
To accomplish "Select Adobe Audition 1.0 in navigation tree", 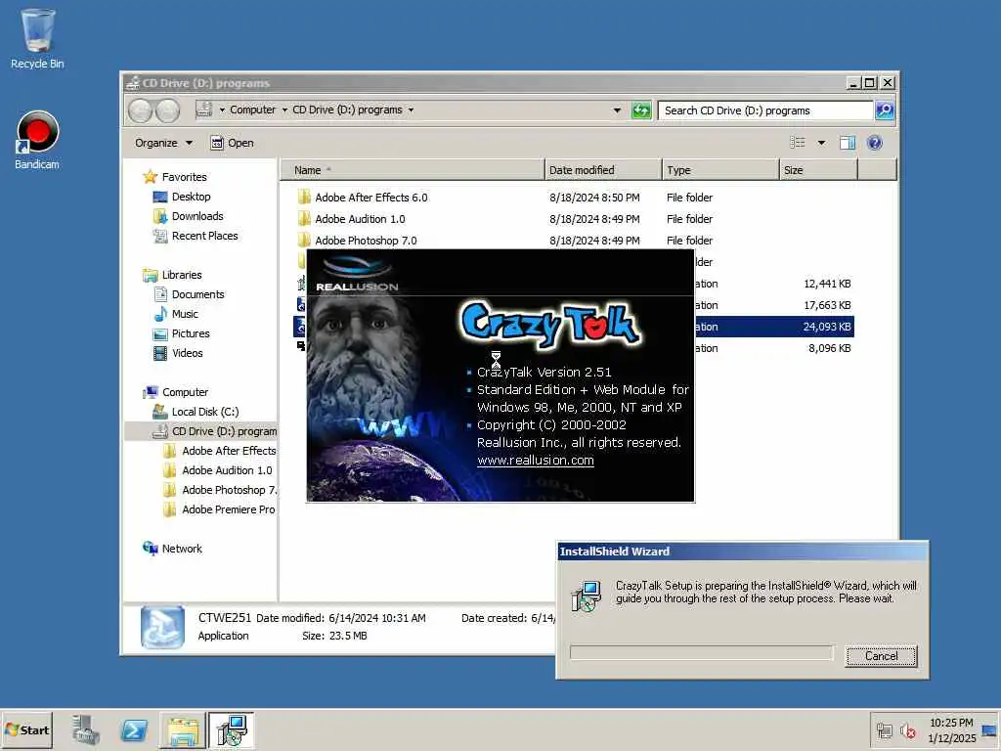I will [227, 470].
